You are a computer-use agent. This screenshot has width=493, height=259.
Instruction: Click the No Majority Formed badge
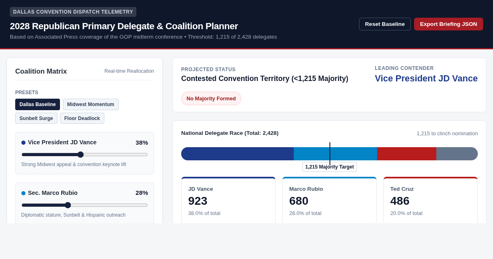click(x=211, y=99)
